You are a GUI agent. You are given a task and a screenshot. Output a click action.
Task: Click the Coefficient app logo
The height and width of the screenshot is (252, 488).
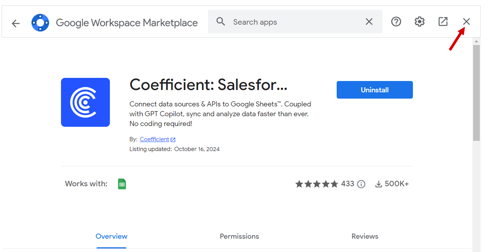[85, 102]
